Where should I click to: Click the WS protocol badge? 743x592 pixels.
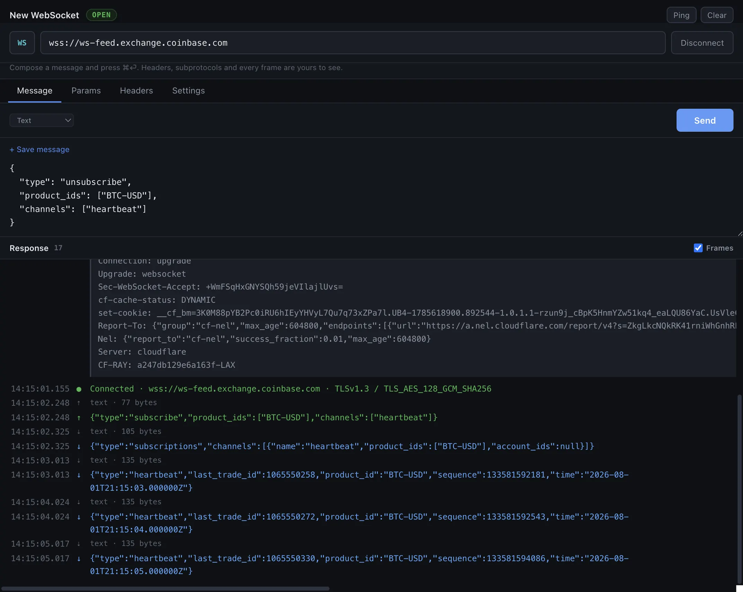22,43
